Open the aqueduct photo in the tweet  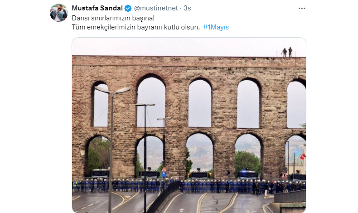(x=189, y=125)
